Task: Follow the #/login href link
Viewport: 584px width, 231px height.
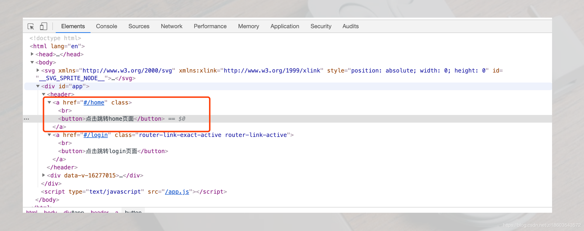Action: click(x=96, y=135)
